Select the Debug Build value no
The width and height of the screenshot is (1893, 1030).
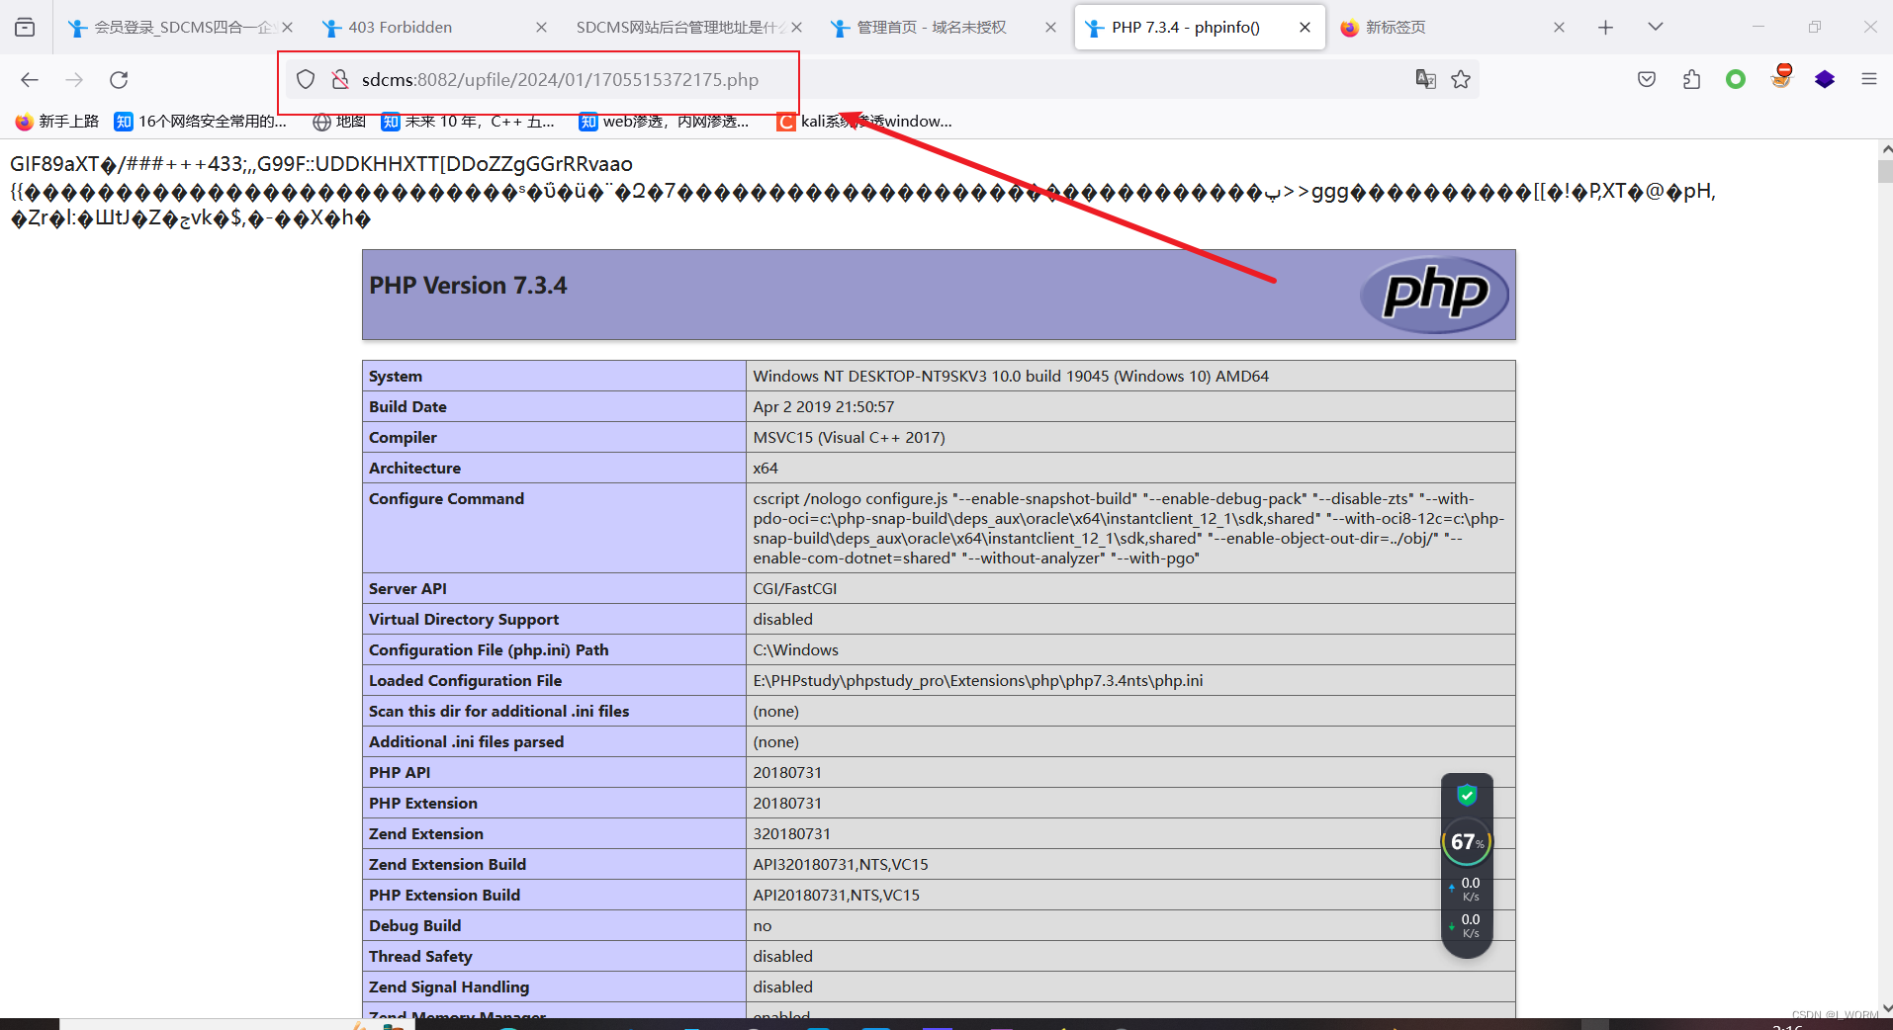[x=763, y=926]
